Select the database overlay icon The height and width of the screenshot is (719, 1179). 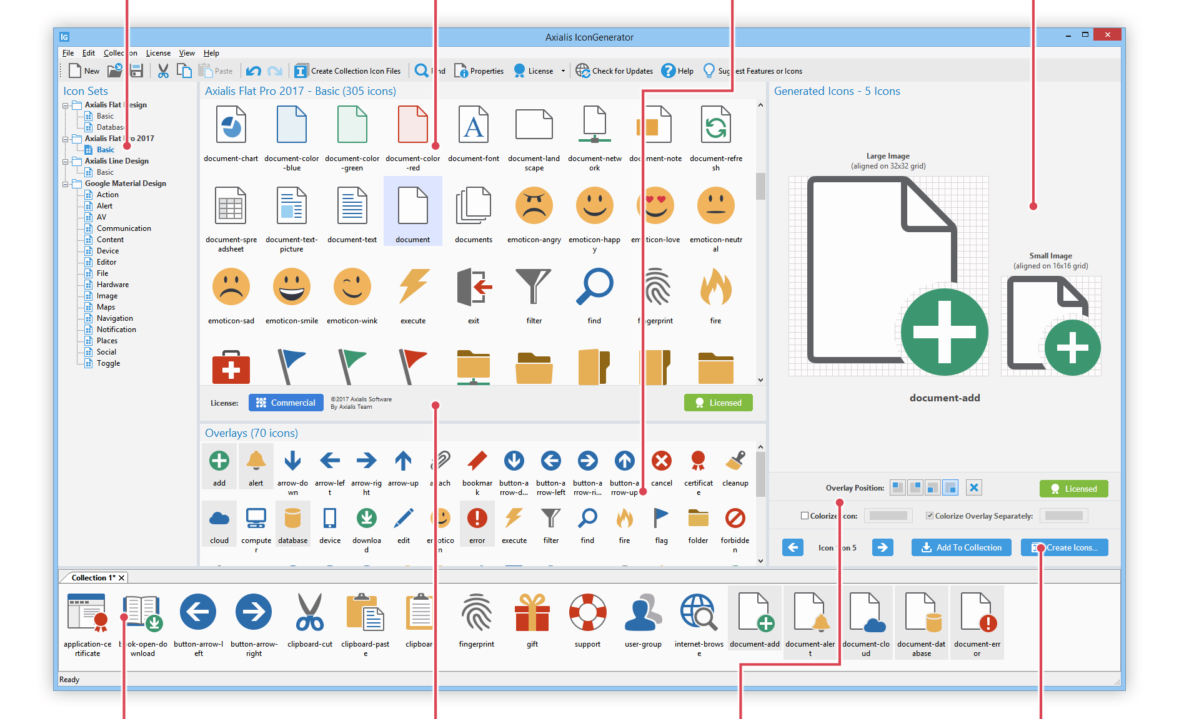(x=292, y=518)
